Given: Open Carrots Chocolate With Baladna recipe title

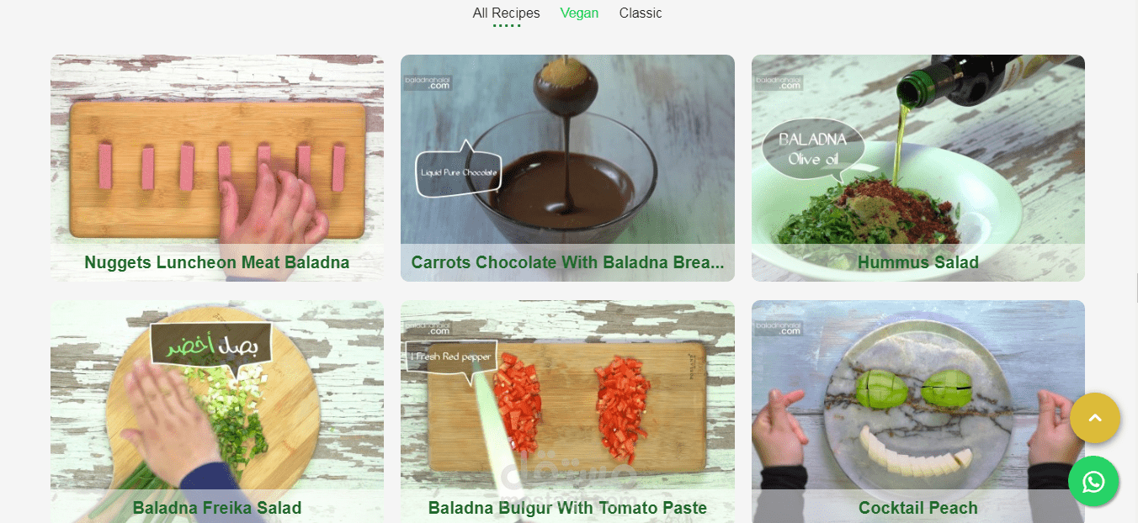Looking at the screenshot, I should click(567, 262).
